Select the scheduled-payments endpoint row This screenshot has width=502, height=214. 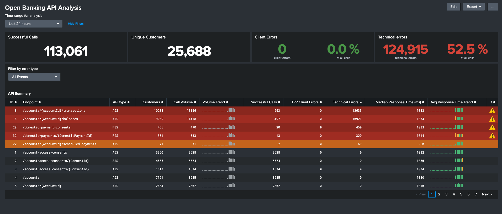(60, 144)
